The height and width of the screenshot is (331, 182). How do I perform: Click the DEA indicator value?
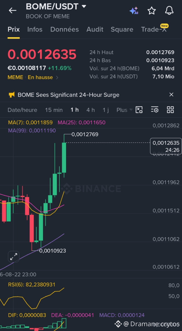(x=73, y=315)
